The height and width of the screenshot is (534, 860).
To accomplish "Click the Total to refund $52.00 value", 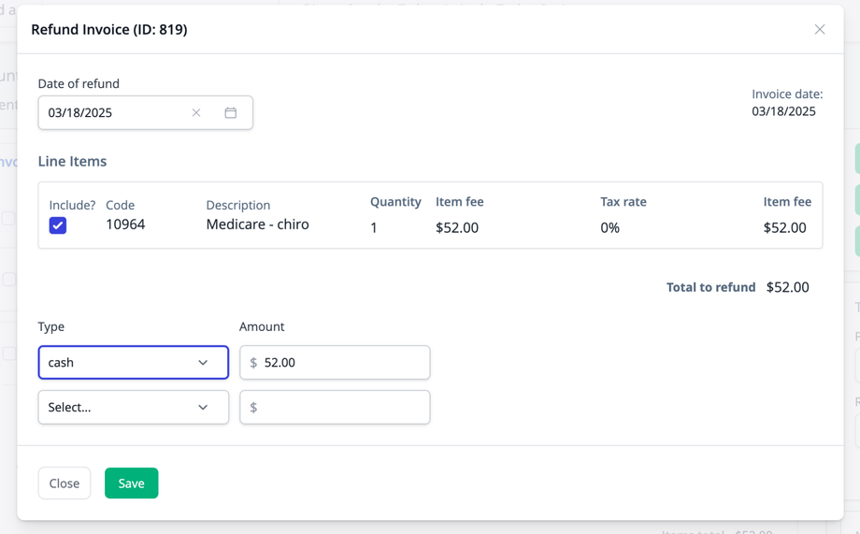I will point(787,287).
